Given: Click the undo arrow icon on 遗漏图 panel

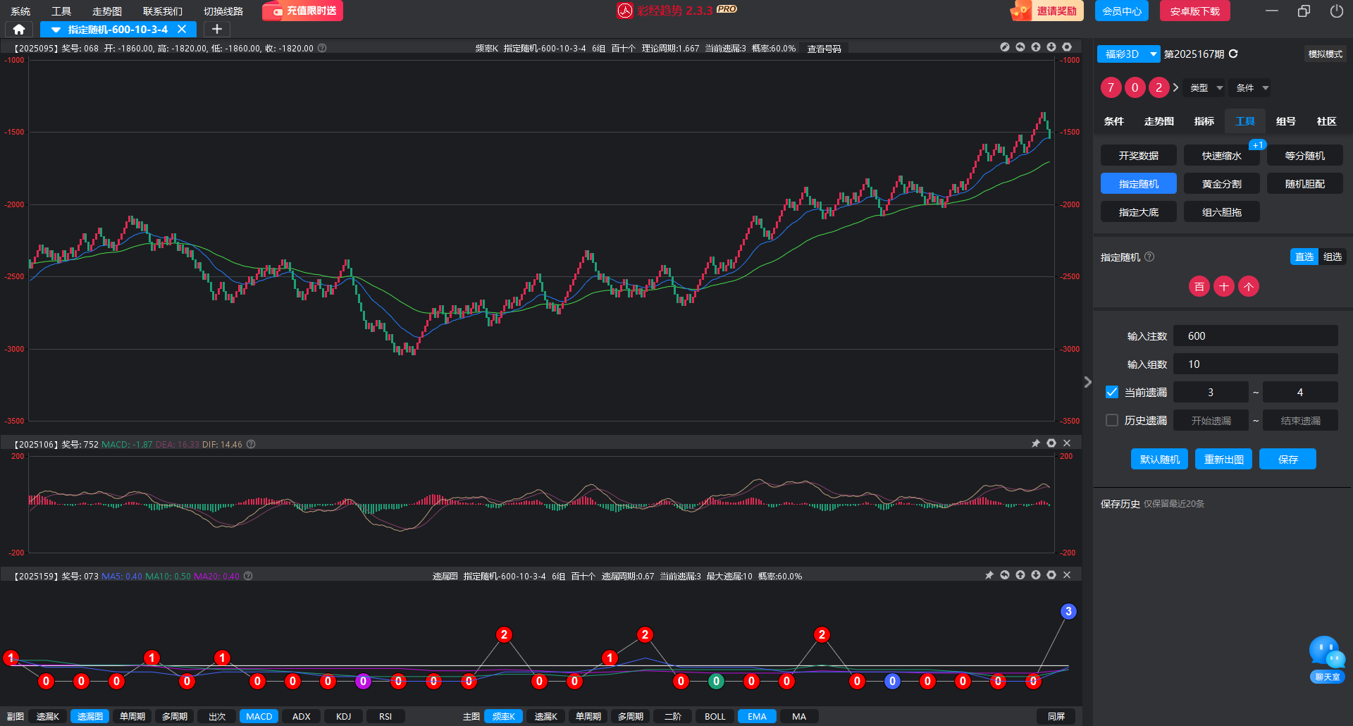Looking at the screenshot, I should [1005, 575].
